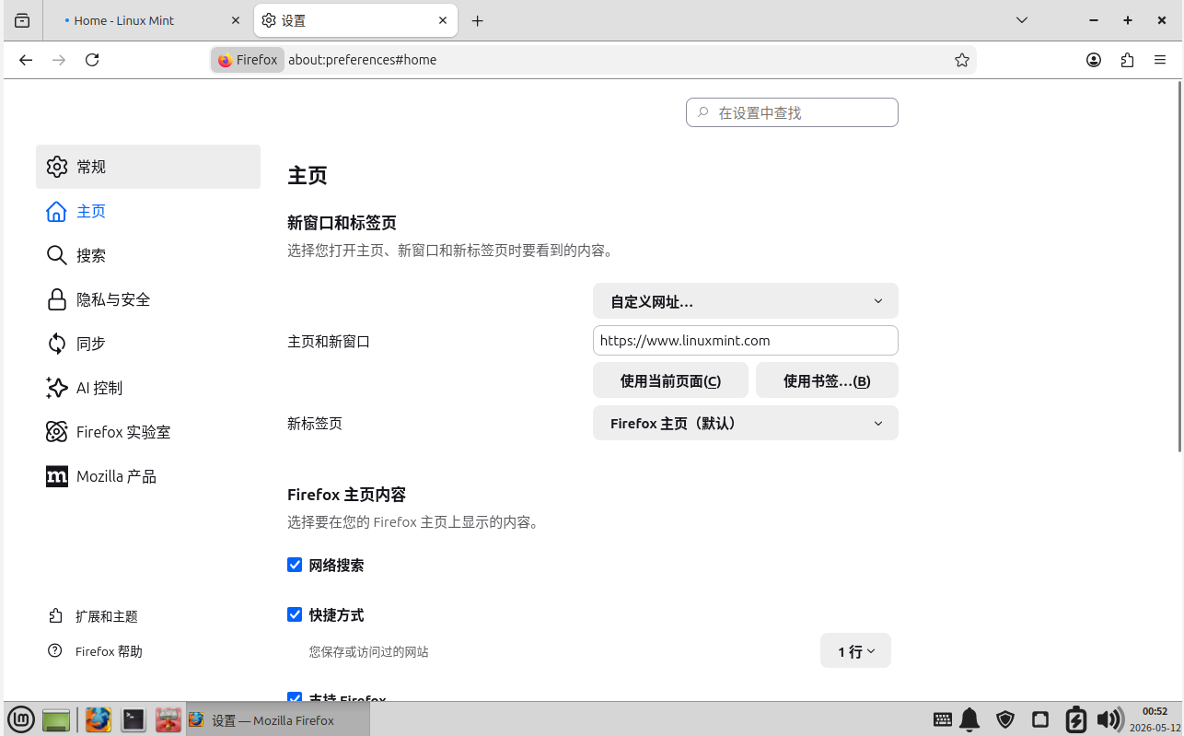Open the Mozilla 产品 category
The image size is (1184, 736).
(x=148, y=476)
